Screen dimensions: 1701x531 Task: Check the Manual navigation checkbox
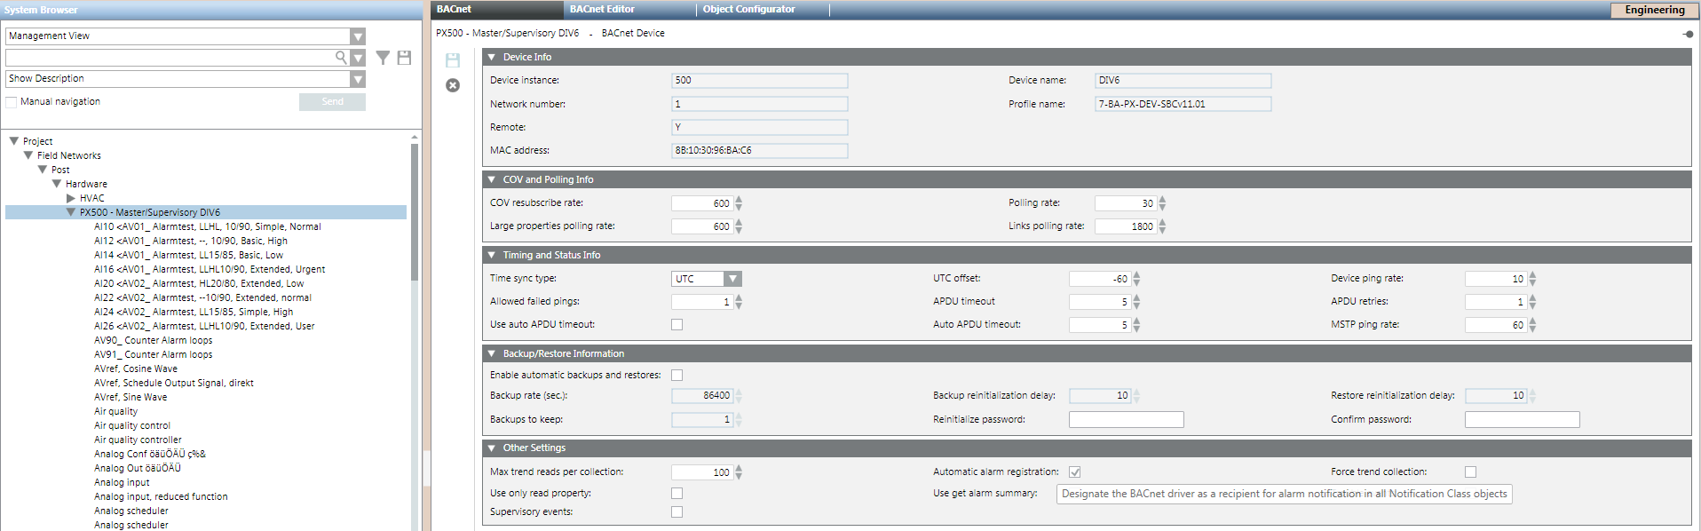(x=12, y=102)
